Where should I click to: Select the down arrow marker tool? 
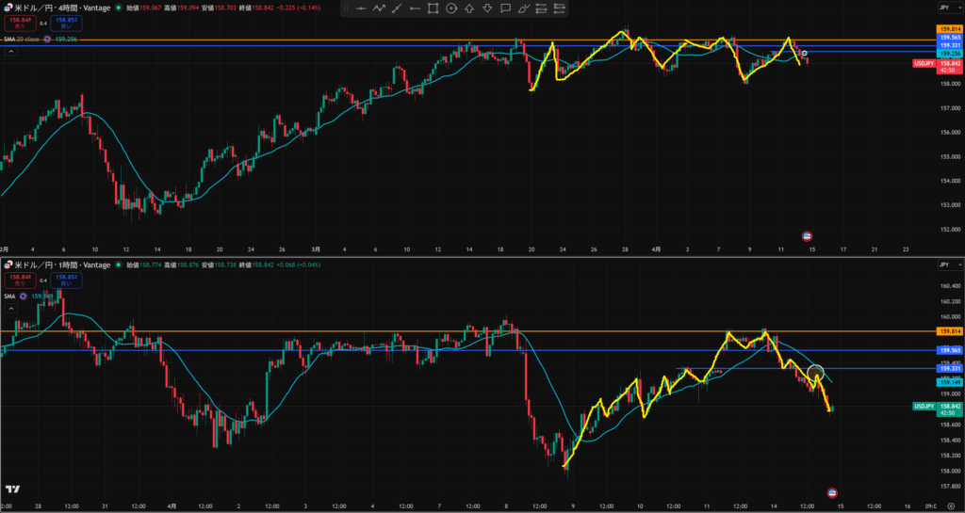pyautogui.click(x=487, y=8)
